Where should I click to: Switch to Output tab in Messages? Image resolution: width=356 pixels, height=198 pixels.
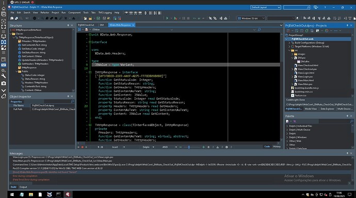coord(23,187)
